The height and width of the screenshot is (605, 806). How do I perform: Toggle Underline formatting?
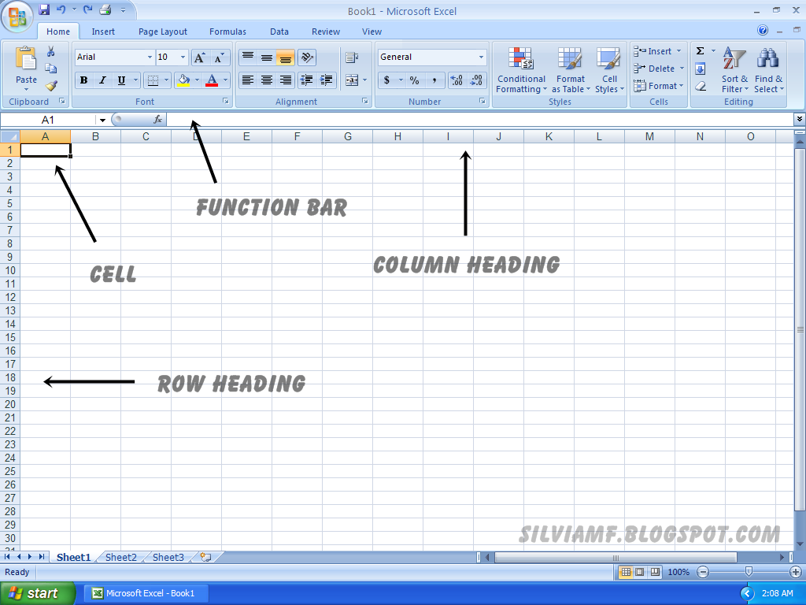coord(121,80)
